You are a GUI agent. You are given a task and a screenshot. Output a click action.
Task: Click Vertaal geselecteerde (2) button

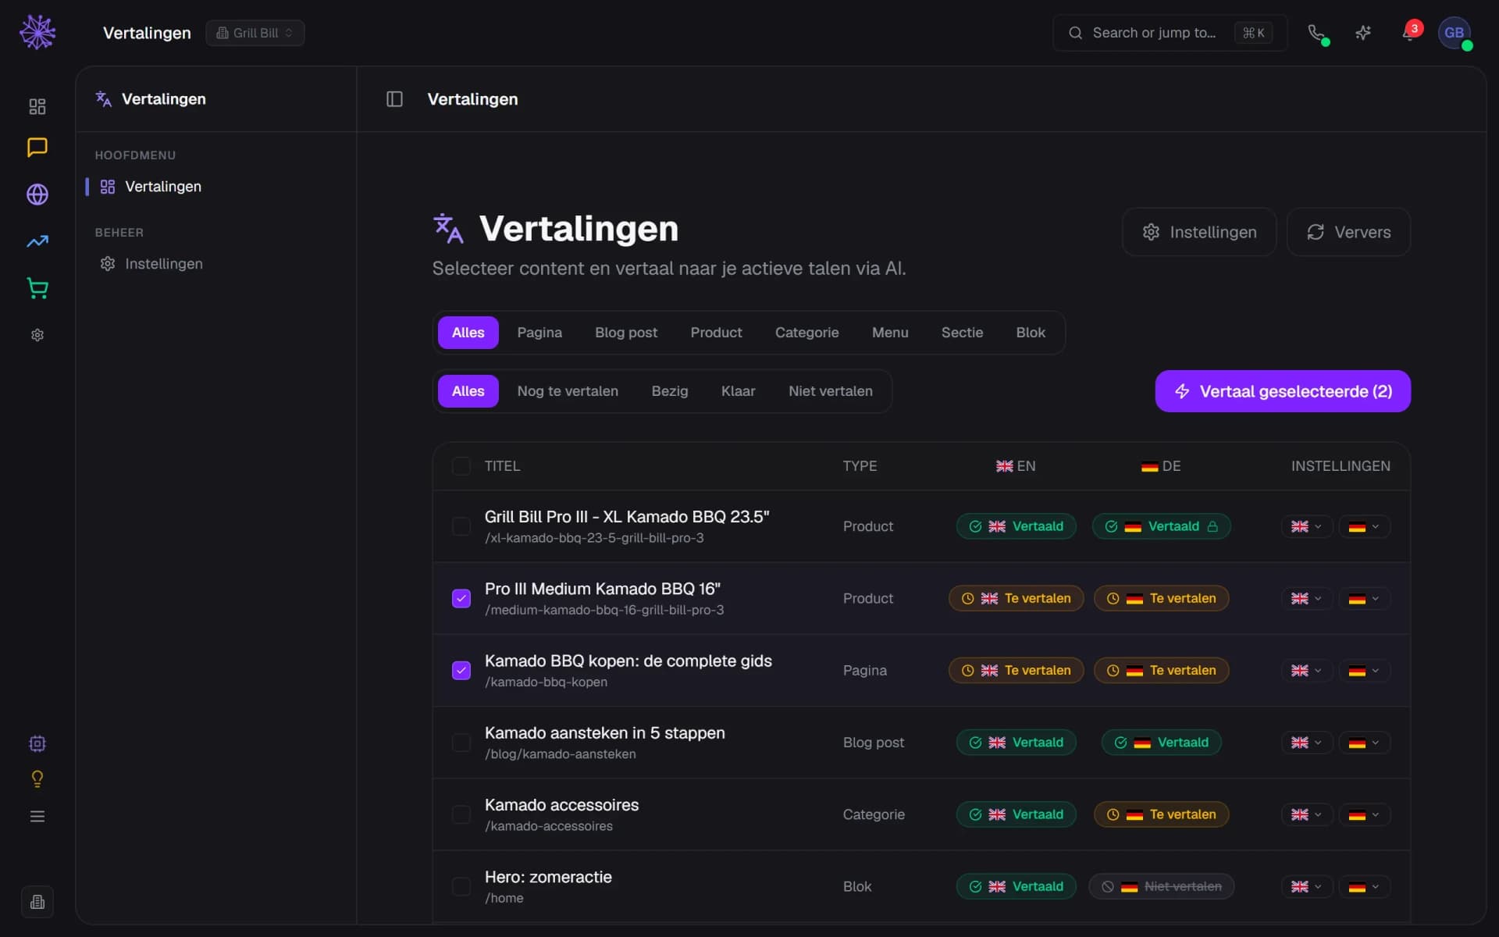click(1283, 391)
